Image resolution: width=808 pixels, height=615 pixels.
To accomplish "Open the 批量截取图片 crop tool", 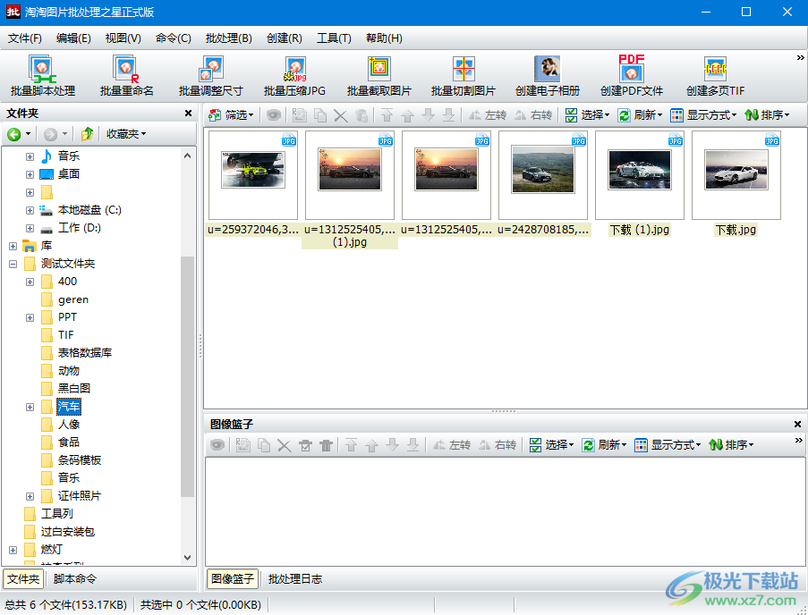I will [x=378, y=77].
